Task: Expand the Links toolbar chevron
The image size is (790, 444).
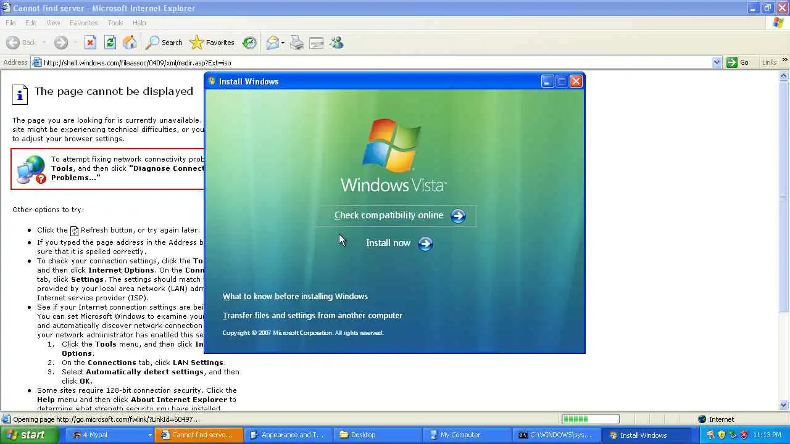Action: pyautogui.click(x=785, y=60)
